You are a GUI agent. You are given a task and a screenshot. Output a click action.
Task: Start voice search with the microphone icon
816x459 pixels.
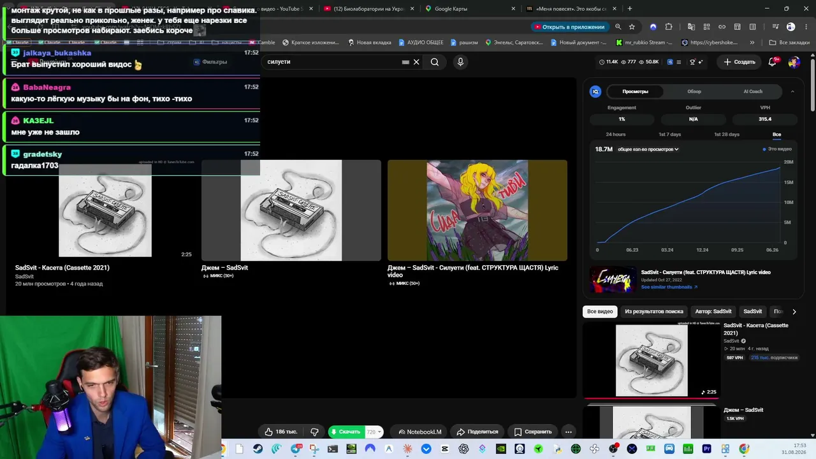pos(460,62)
